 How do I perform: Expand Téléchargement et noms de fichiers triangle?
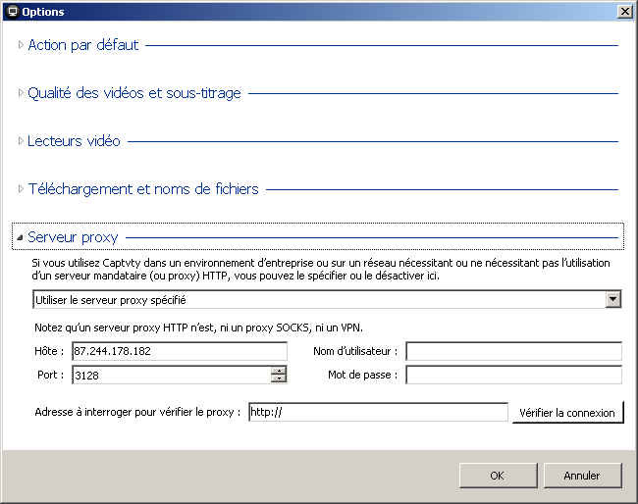21,188
